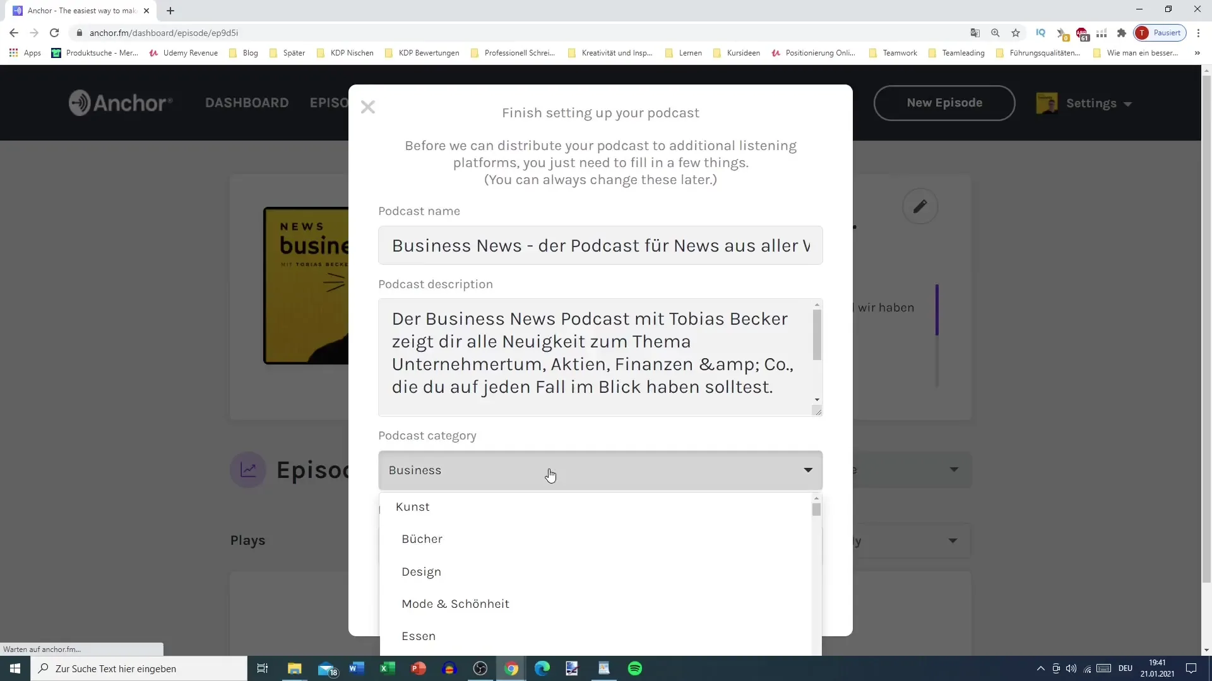Open the Extensions puzzle icon
The image size is (1212, 681).
coord(1122,33)
